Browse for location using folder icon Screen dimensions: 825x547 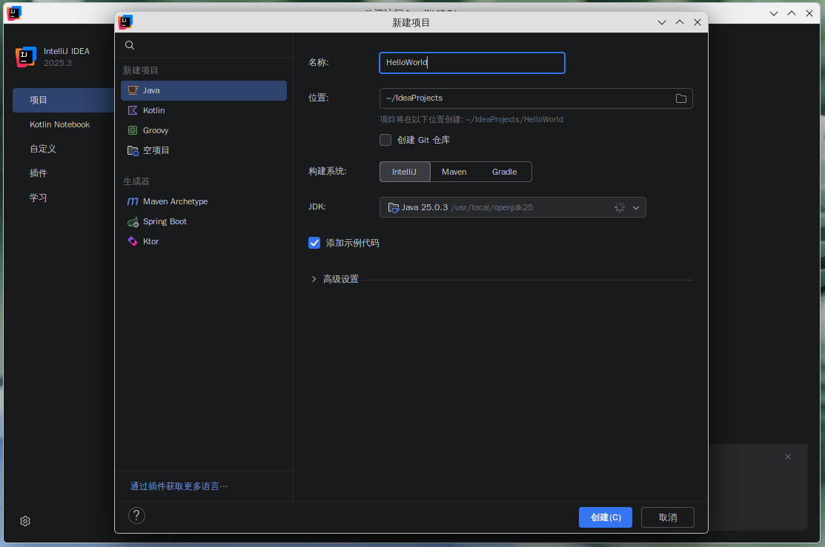[x=681, y=98]
